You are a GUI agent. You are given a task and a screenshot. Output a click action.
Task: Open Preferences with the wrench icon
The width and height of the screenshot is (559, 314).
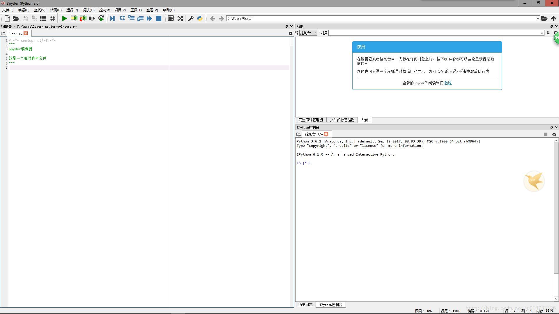[191, 18]
